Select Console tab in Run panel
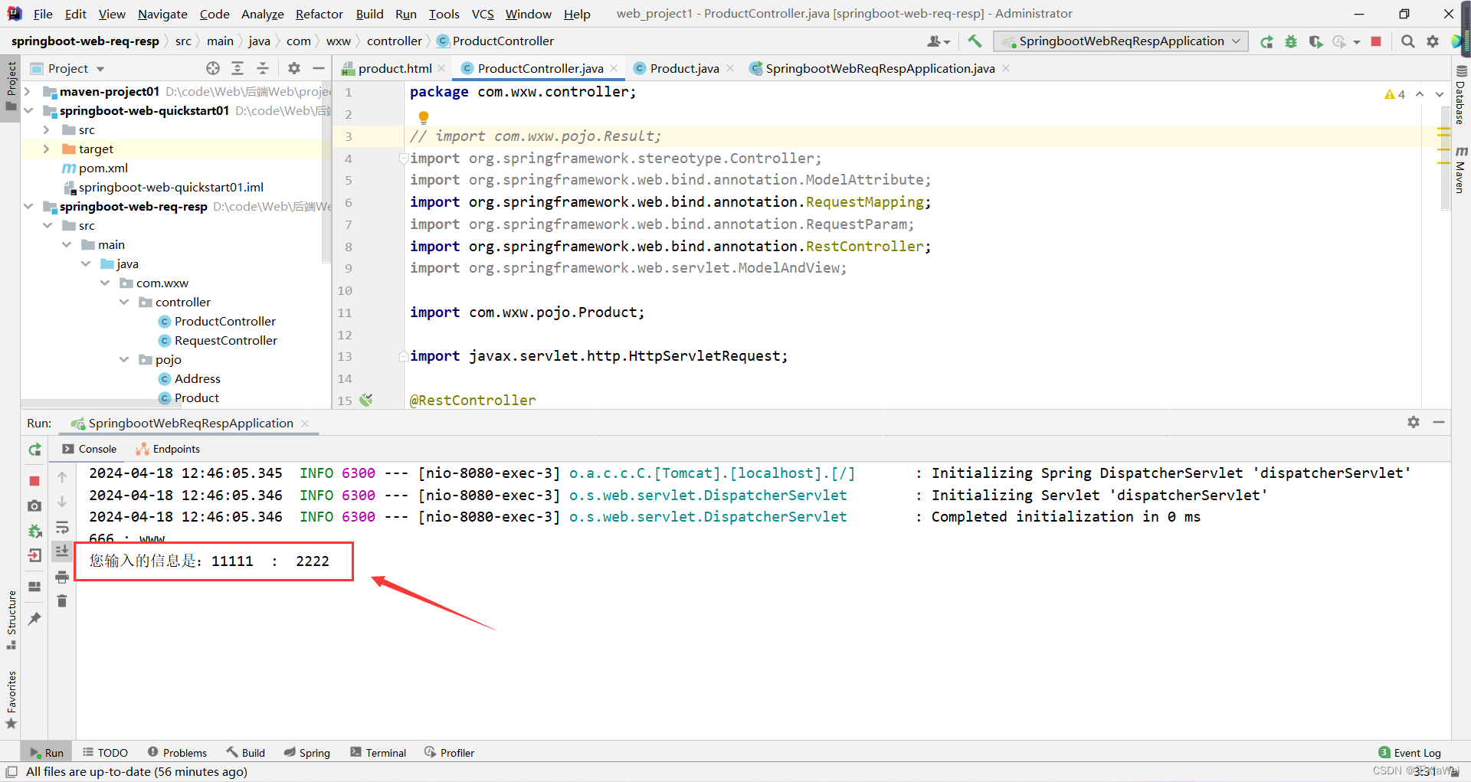The width and height of the screenshot is (1471, 782). point(90,450)
